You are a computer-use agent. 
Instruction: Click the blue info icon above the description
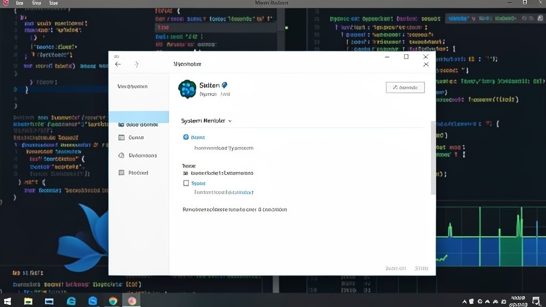[186, 137]
